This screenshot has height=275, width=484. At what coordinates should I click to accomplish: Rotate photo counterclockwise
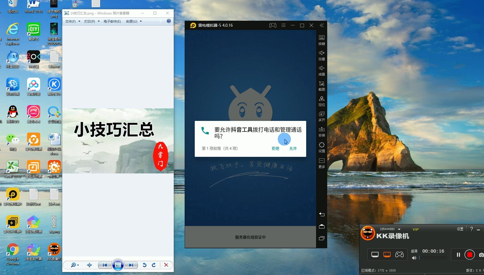click(x=144, y=265)
